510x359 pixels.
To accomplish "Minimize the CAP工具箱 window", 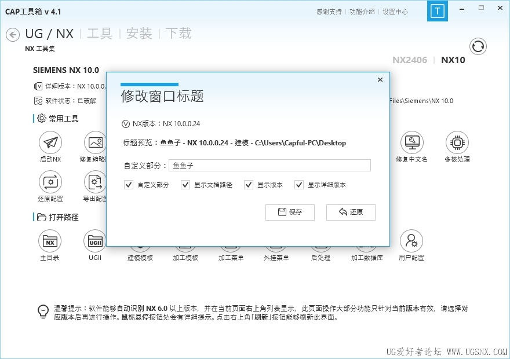I will (x=461, y=9).
